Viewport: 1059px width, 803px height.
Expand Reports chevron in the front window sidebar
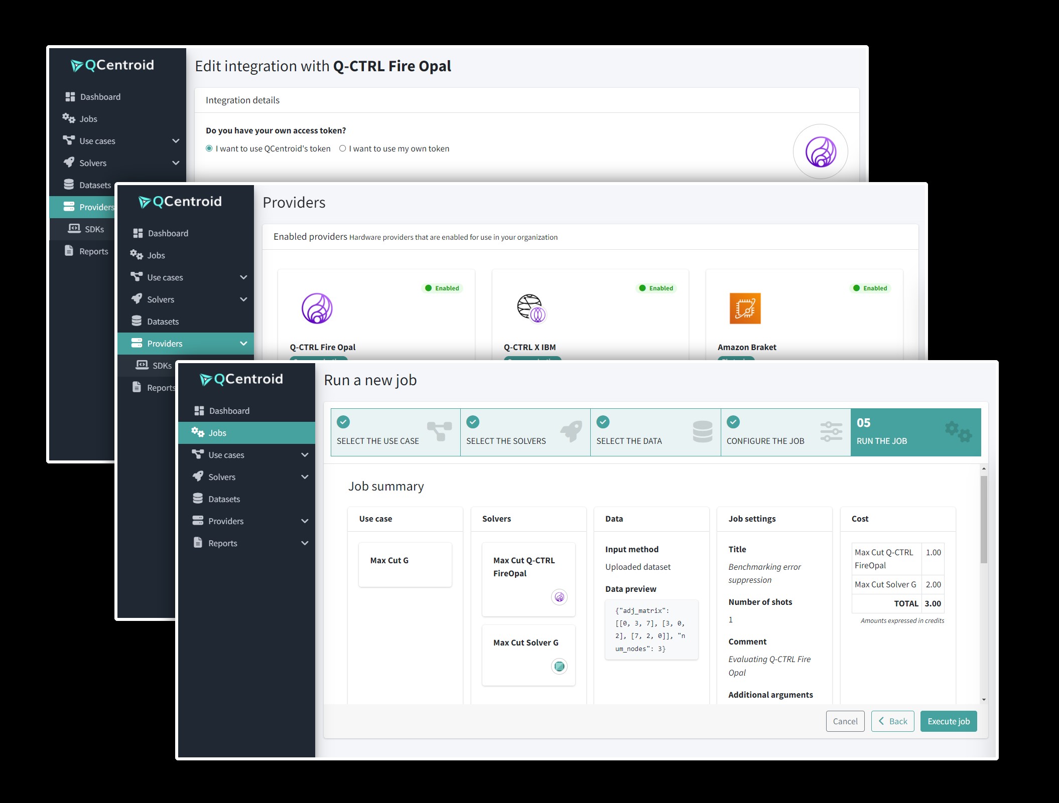click(x=305, y=543)
